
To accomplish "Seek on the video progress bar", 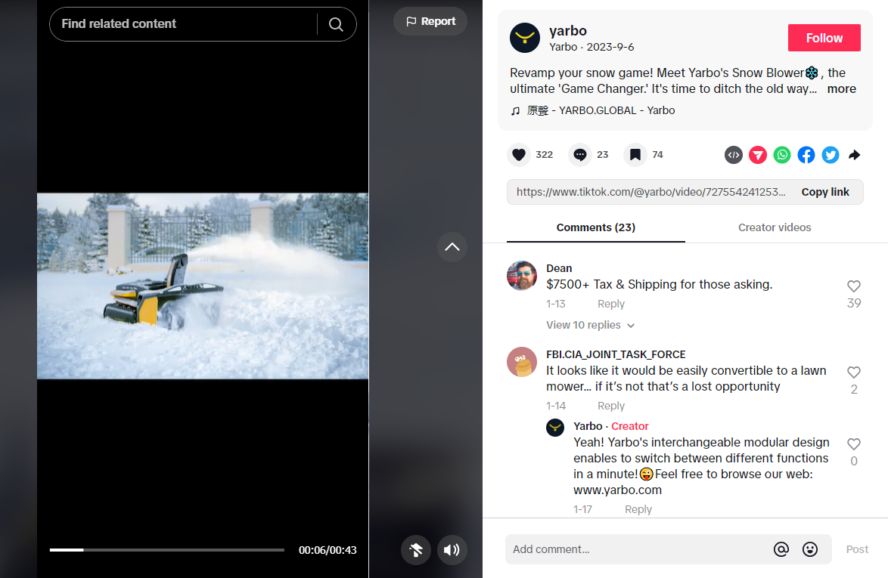I will pos(166,550).
